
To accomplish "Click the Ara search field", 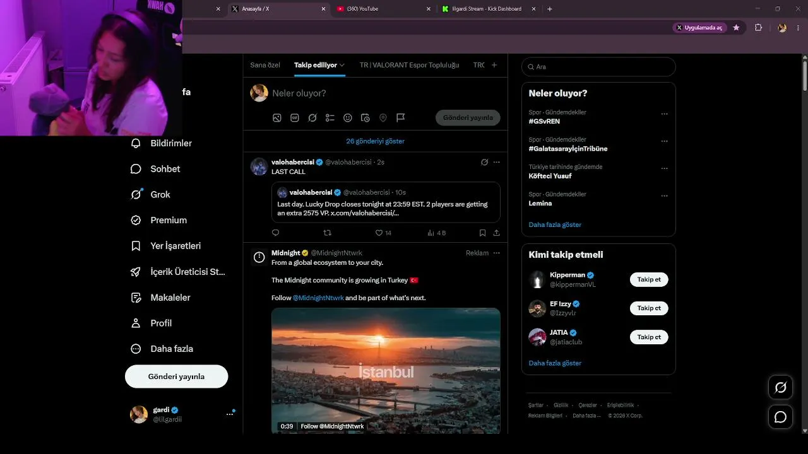I will pos(598,67).
